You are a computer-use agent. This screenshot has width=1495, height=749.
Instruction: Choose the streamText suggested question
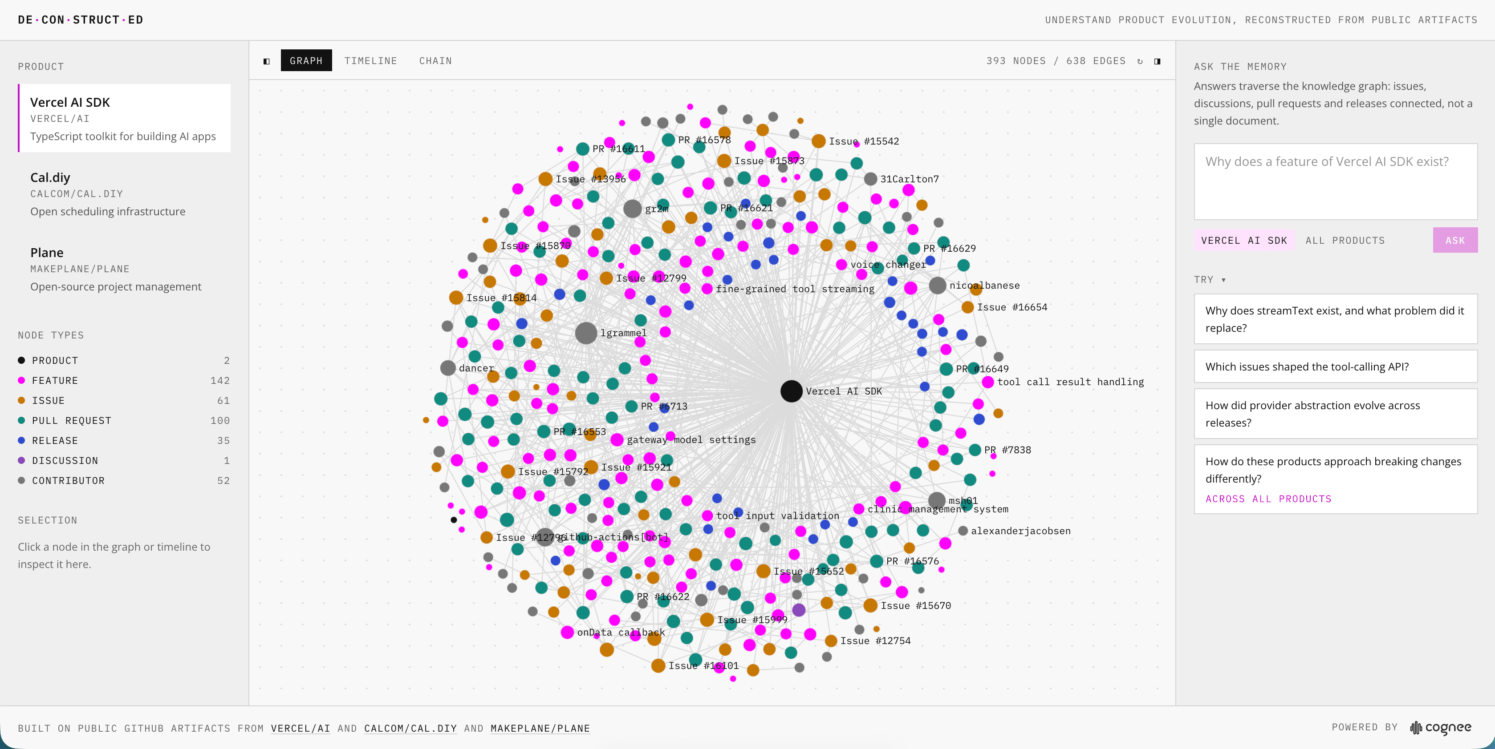tap(1336, 319)
